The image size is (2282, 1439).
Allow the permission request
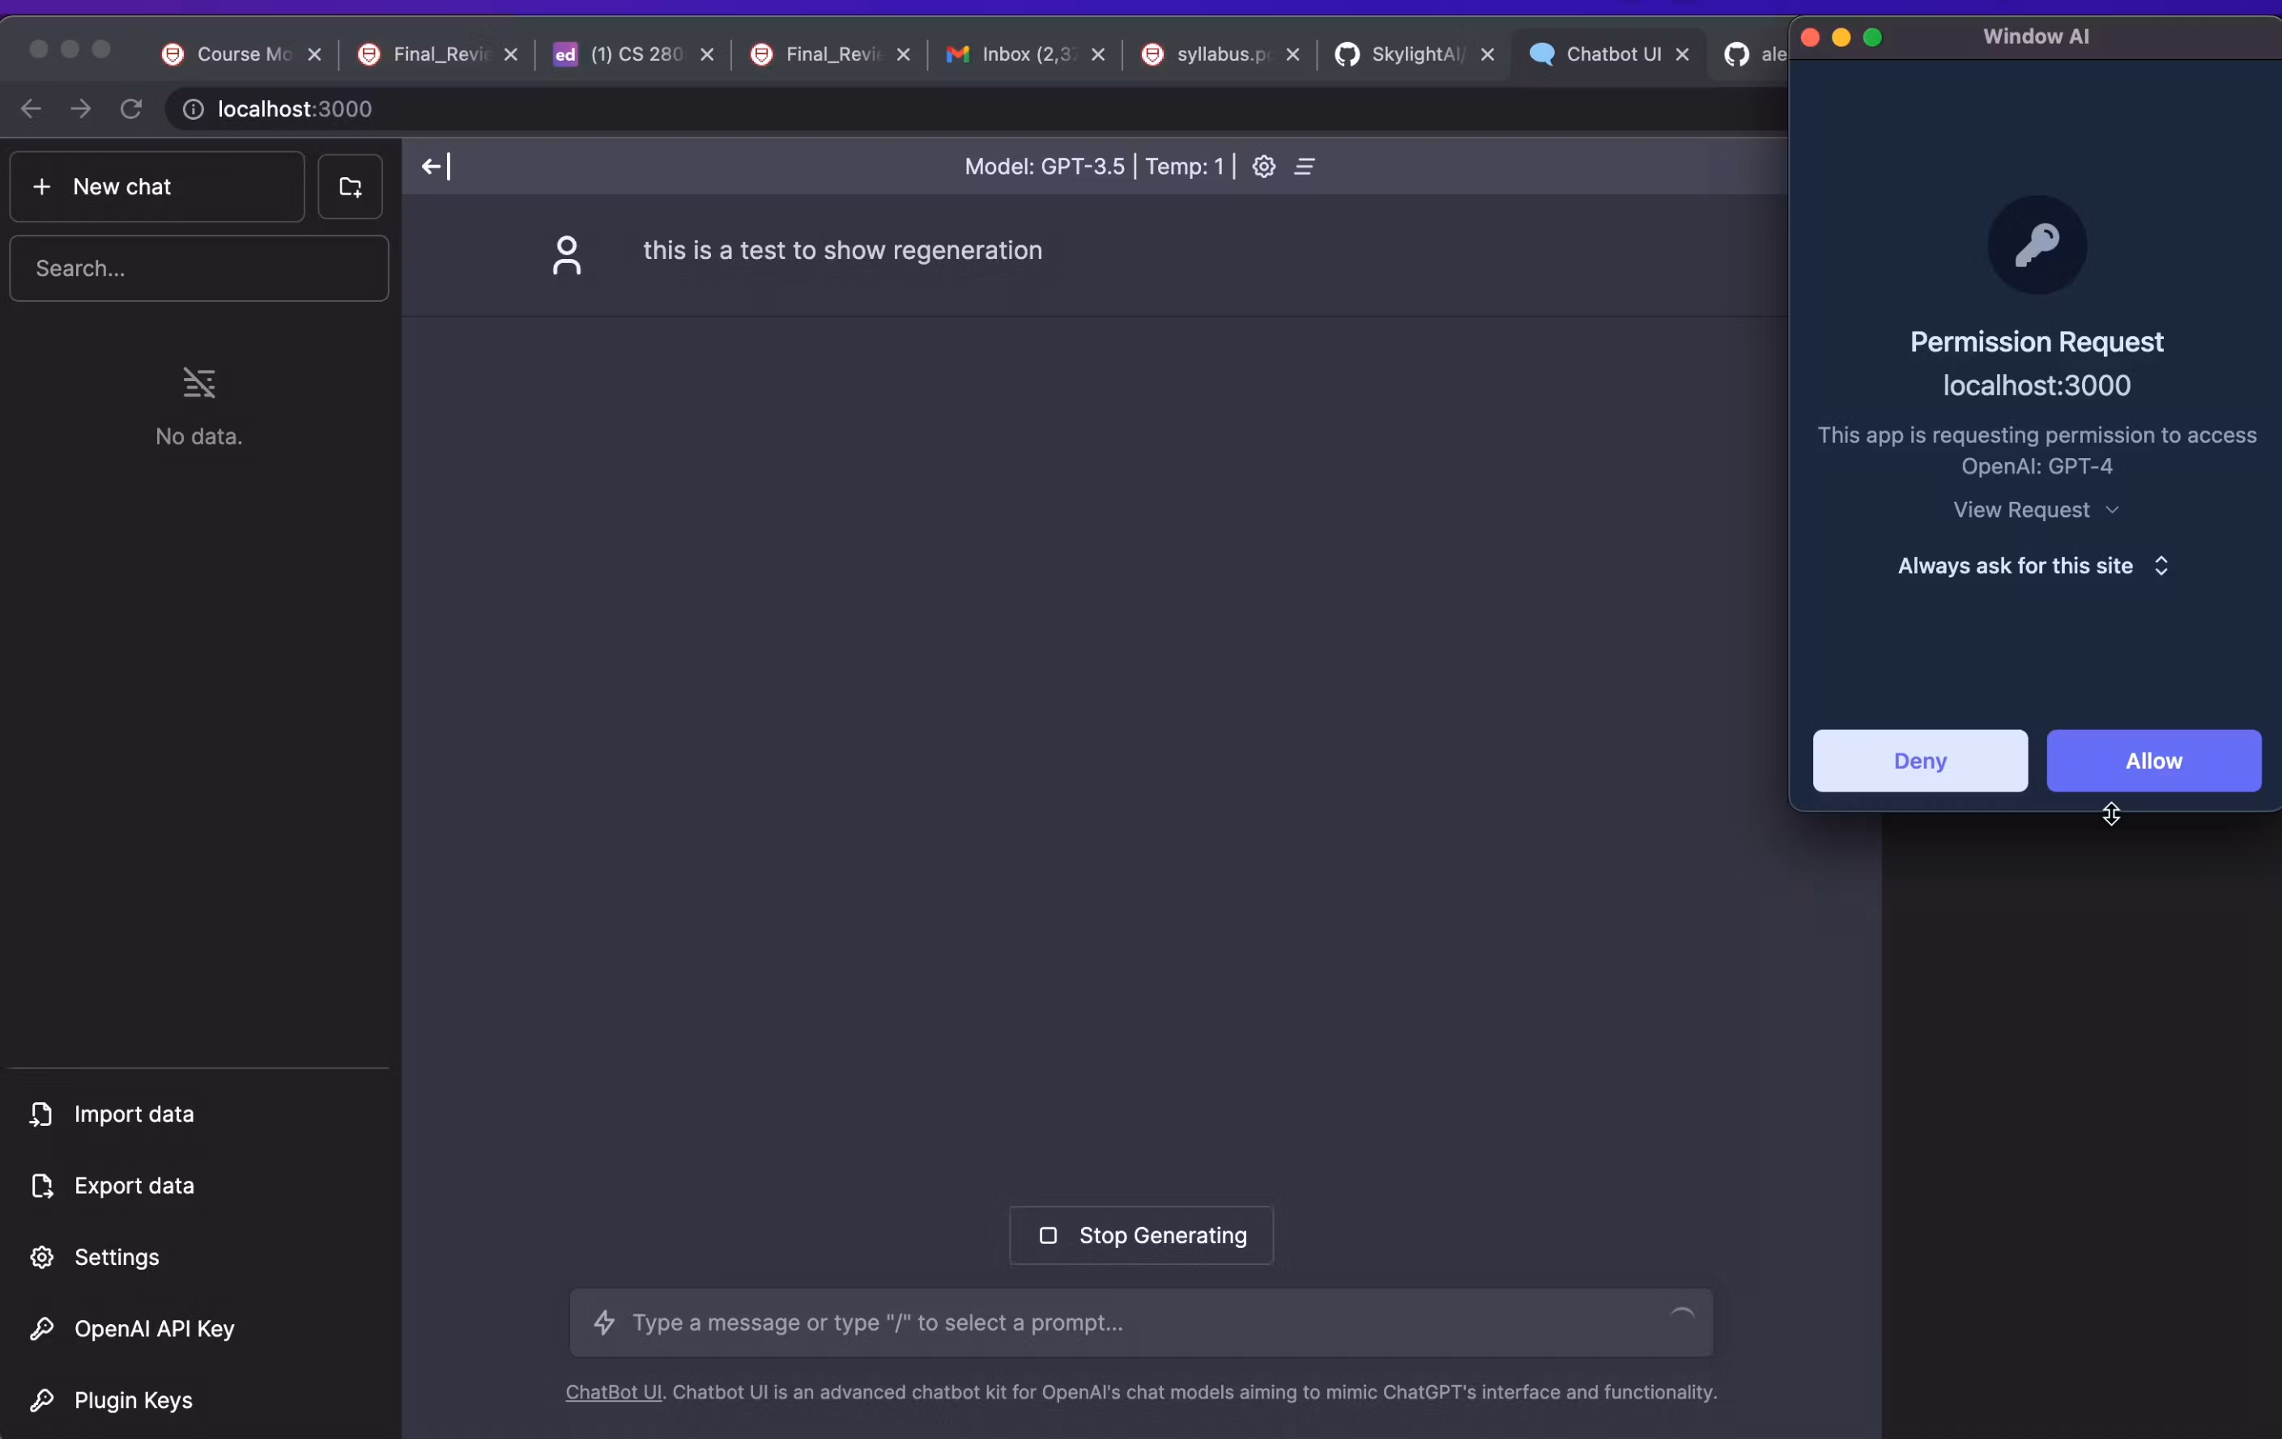pyautogui.click(x=2153, y=761)
